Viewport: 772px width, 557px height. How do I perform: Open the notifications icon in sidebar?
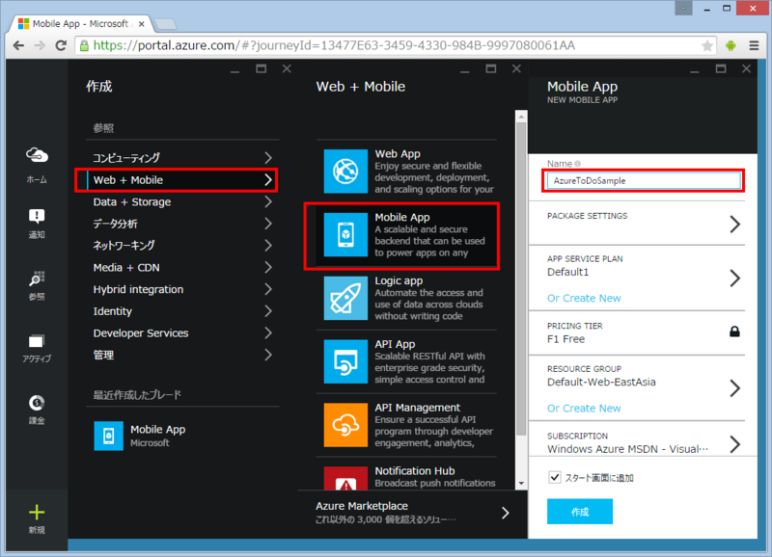point(37,216)
